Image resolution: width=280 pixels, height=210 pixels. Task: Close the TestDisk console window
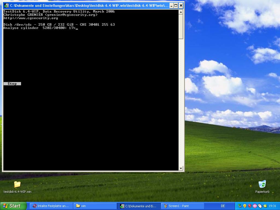[181, 5]
